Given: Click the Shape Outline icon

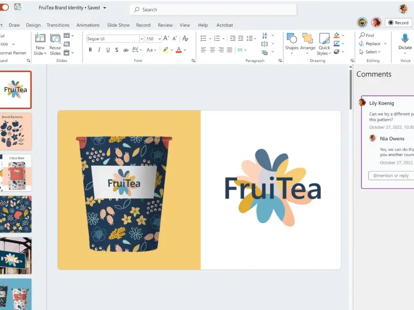Looking at the screenshot, I should click(337, 43).
